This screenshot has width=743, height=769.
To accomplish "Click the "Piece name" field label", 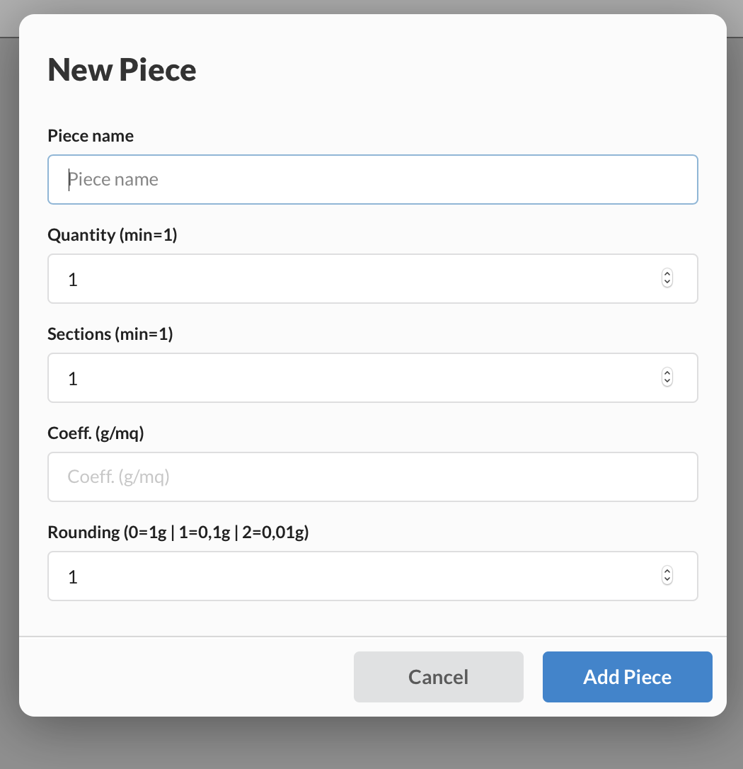I will tap(91, 136).
